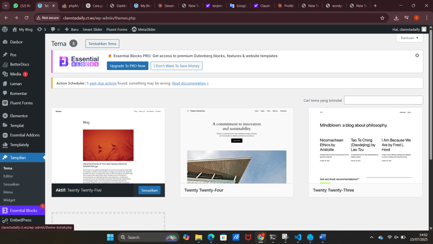Image resolution: width=433 pixels, height=244 pixels.
Task: Open the Baru new content menu
Action: (71, 29)
